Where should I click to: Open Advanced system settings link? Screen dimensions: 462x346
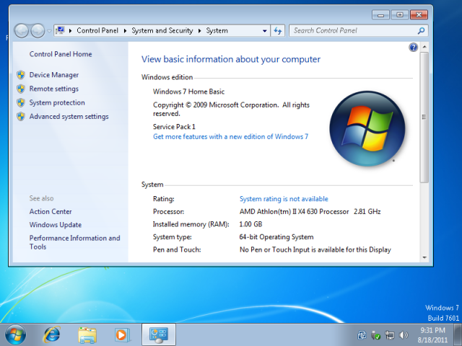click(x=69, y=117)
